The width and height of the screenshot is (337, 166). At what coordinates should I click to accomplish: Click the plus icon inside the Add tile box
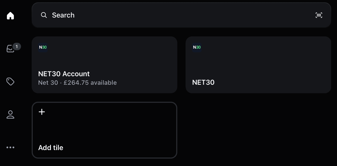coord(42,112)
